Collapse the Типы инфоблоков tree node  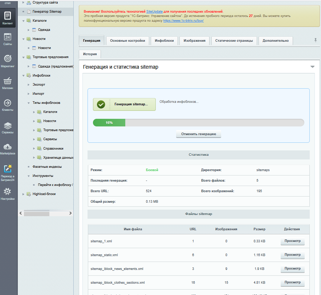coord(29,103)
